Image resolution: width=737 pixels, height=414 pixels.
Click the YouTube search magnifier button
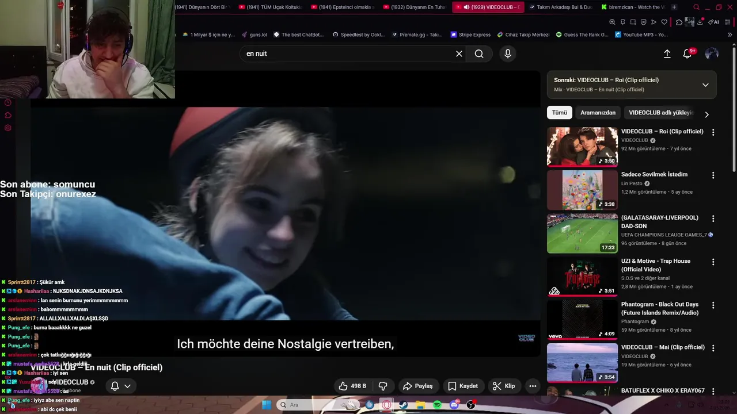[479, 53]
